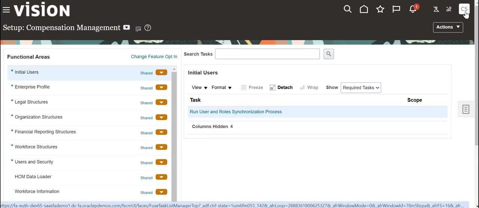Open Organization Structures row orange dropdown

click(161, 117)
